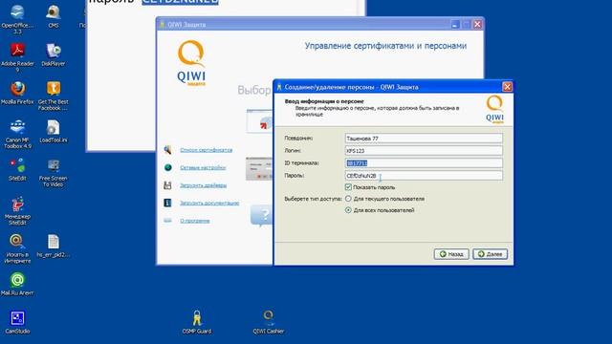This screenshot has width=612, height=344.
Task: Click the load drivers link
Action: [203, 185]
